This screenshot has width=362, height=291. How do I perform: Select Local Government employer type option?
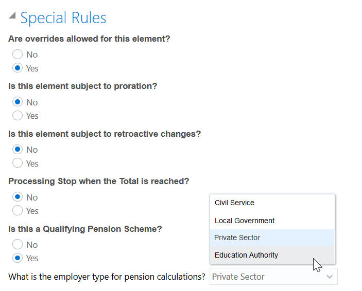(245, 221)
